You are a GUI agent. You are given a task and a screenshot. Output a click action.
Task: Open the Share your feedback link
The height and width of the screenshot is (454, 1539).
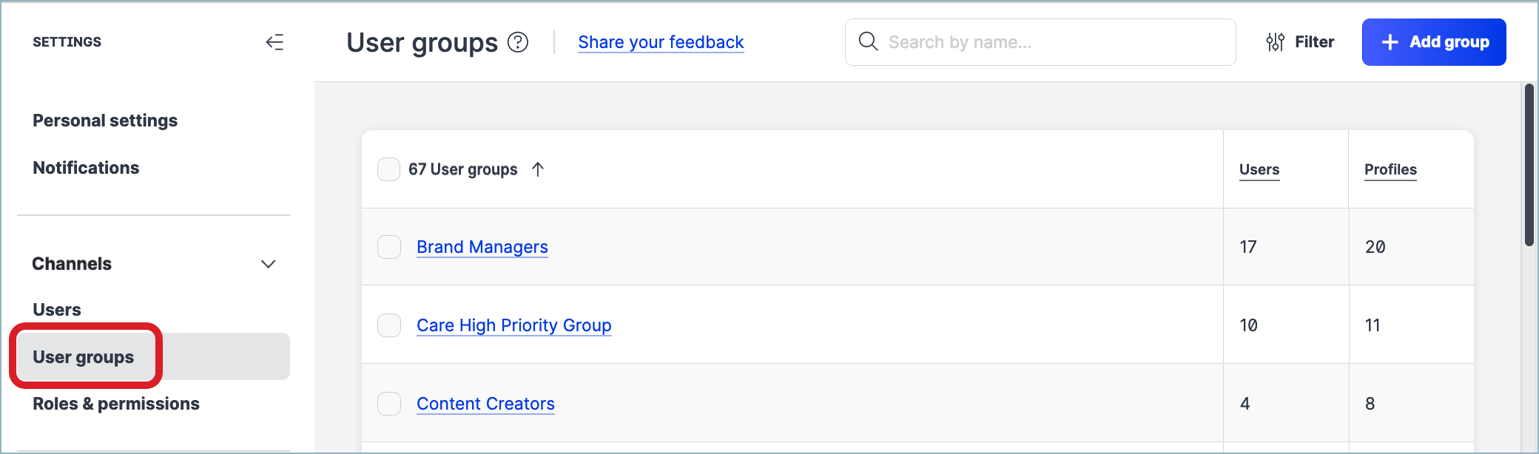coord(661,42)
